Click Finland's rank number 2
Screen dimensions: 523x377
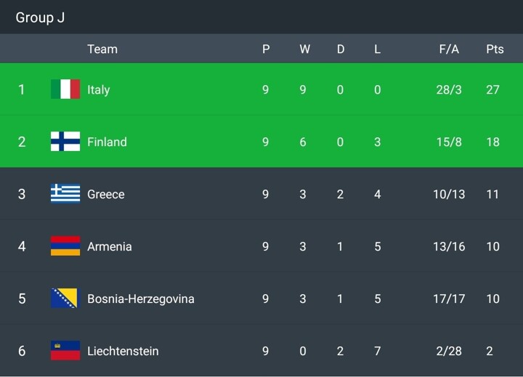22,142
